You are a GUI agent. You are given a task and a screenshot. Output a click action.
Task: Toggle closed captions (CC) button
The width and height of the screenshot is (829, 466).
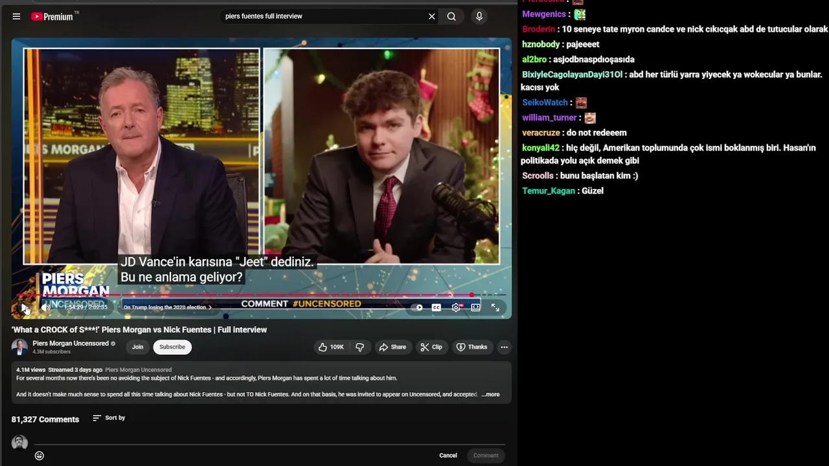point(437,307)
